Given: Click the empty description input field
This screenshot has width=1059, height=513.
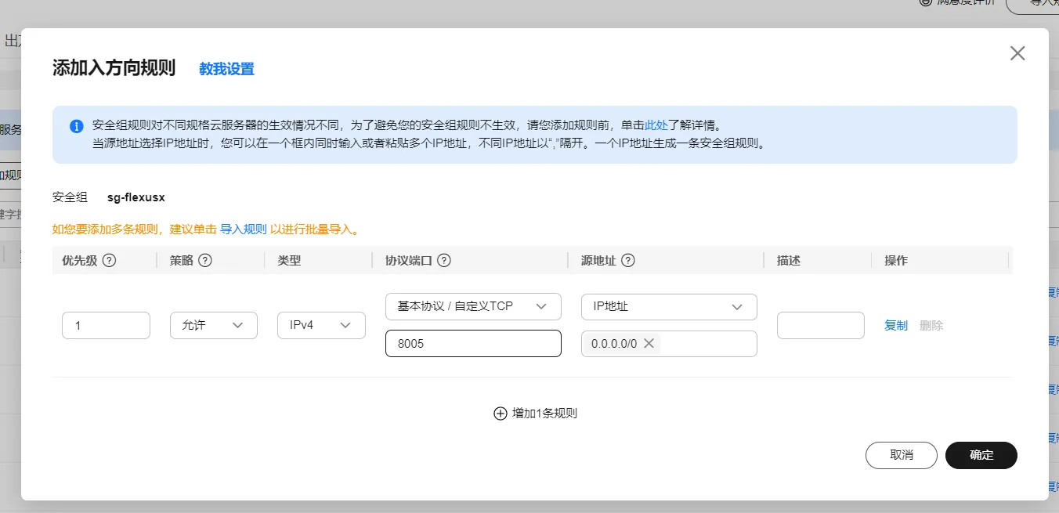Looking at the screenshot, I should (x=820, y=325).
